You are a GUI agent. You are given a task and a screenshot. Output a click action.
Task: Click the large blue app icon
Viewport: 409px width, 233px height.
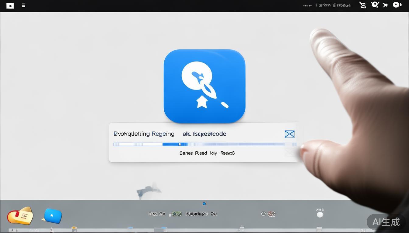coord(204,86)
